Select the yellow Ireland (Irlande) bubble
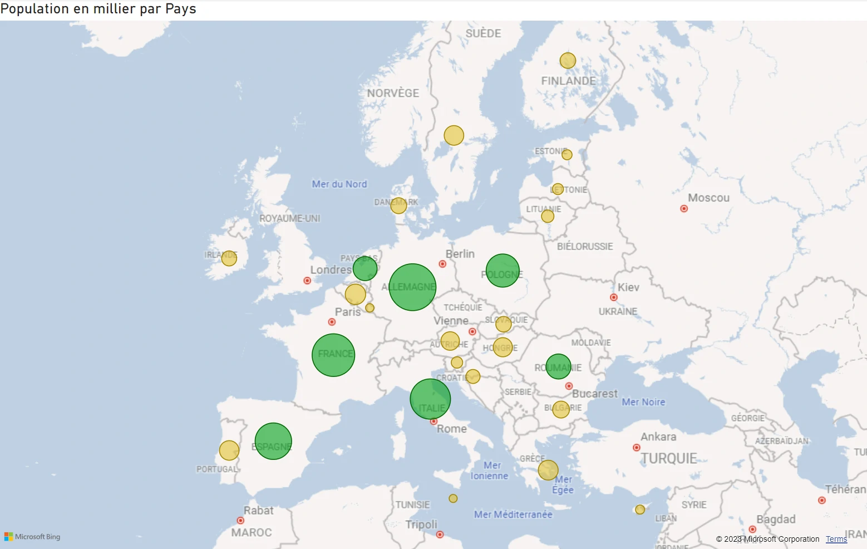 [229, 258]
